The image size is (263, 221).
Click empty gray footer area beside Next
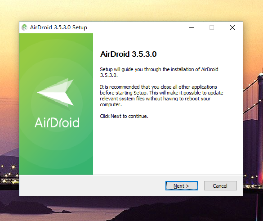[92, 185]
